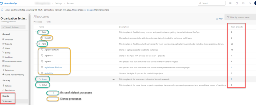Click Settings in the breadcrumb

point(58,3)
